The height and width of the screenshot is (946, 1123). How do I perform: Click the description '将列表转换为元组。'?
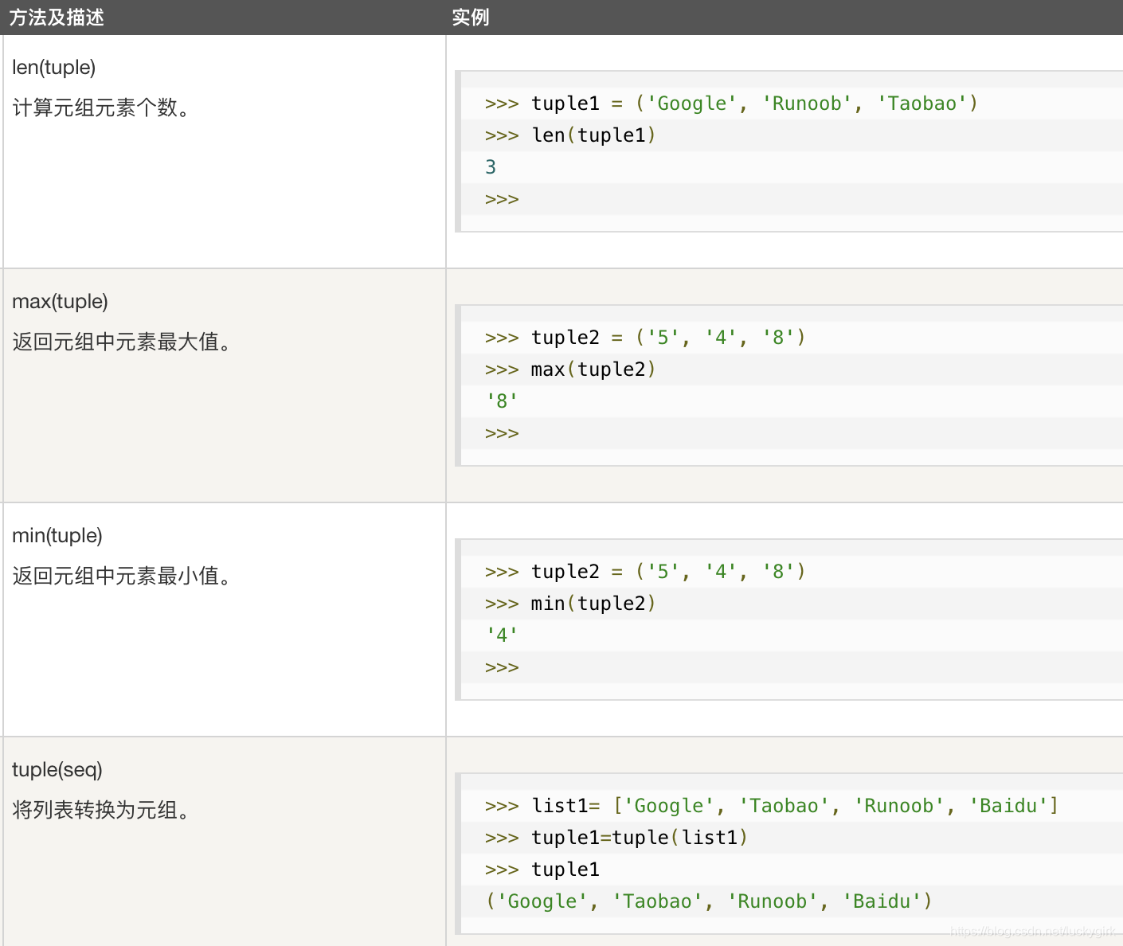tap(102, 810)
